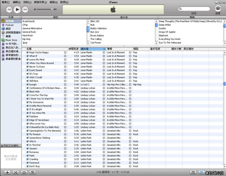Viewport: 226px width, 176px height.
Task: Sort by the last played column header
Action: click(x=195, y=49)
